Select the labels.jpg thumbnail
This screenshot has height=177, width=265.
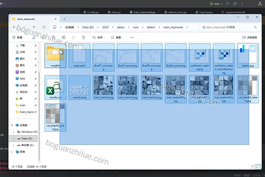click(248, 56)
